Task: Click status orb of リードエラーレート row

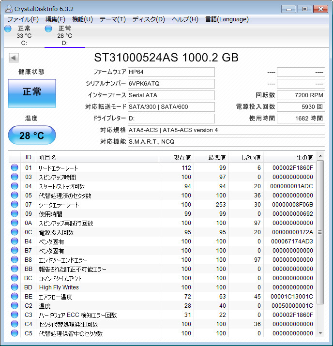Action: [x=15, y=167]
